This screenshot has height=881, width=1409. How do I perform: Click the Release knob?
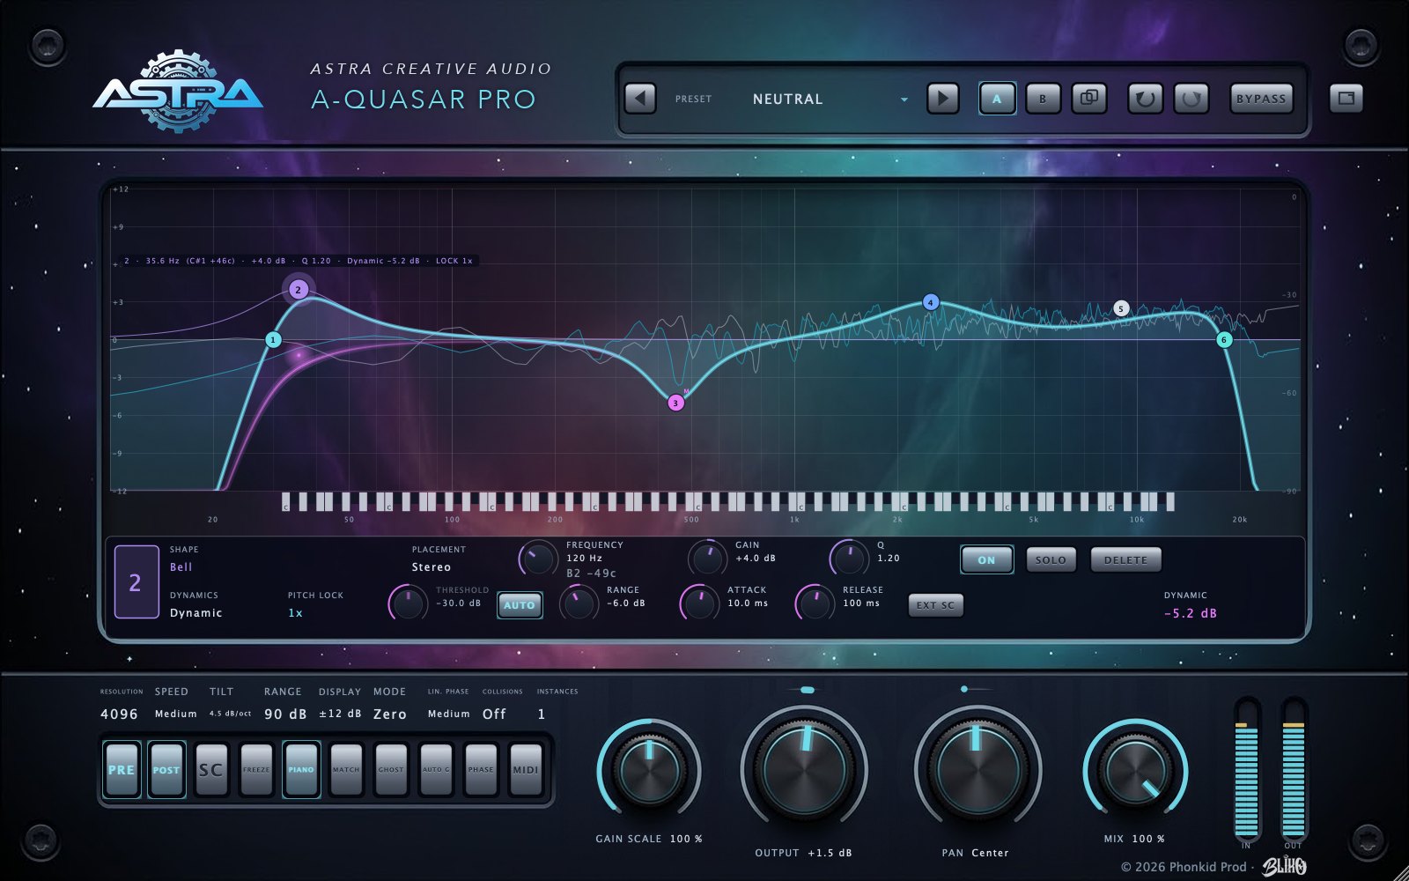point(815,603)
